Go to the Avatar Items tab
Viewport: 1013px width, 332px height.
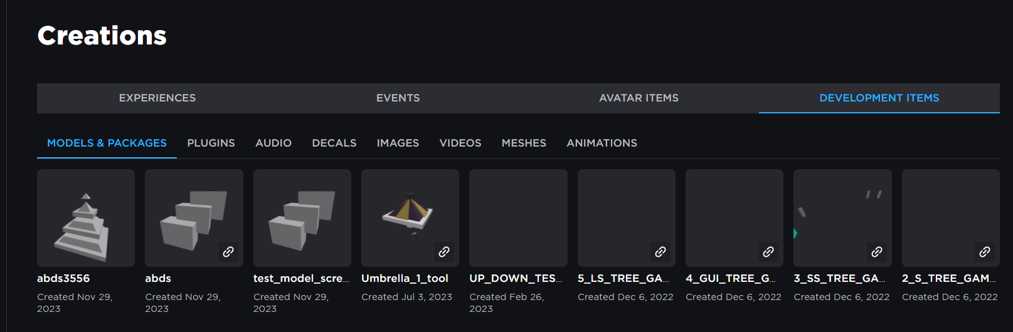coord(639,98)
